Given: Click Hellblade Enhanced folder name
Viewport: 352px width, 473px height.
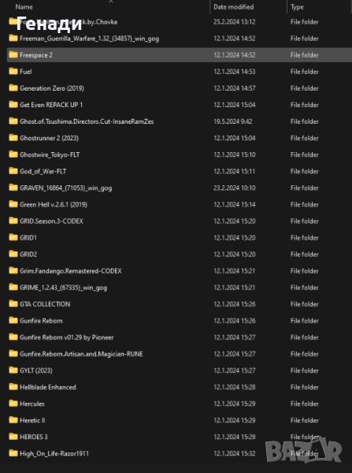Looking at the screenshot, I should tap(48, 387).
